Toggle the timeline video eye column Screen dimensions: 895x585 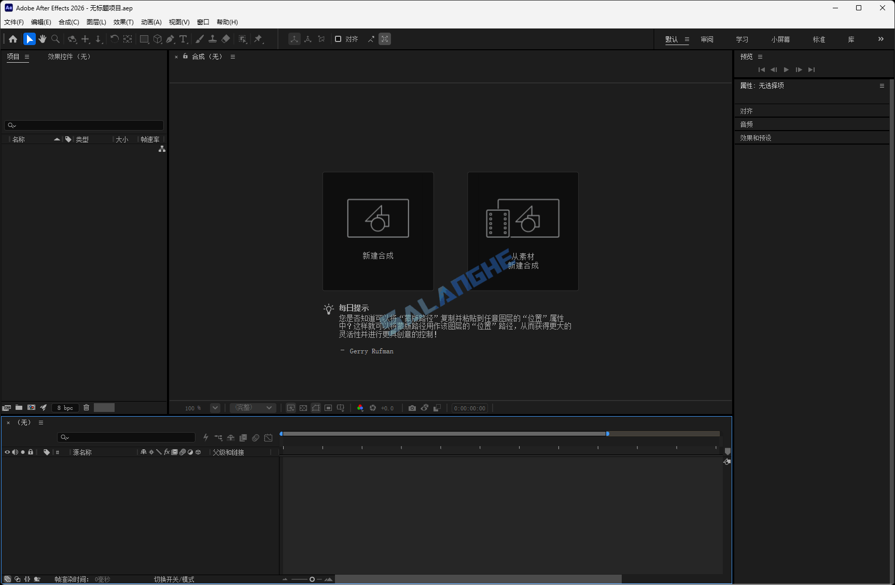[7, 452]
